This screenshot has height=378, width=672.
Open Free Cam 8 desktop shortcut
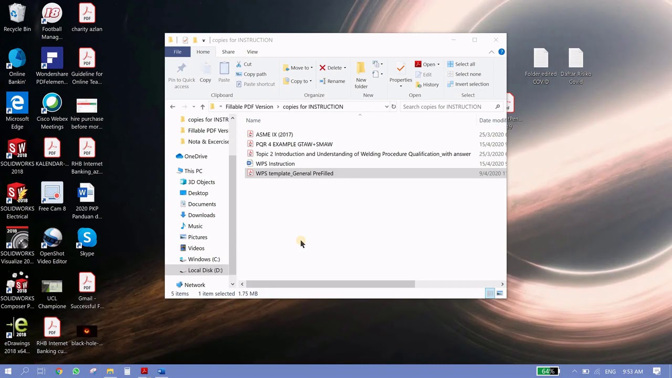coord(52,197)
